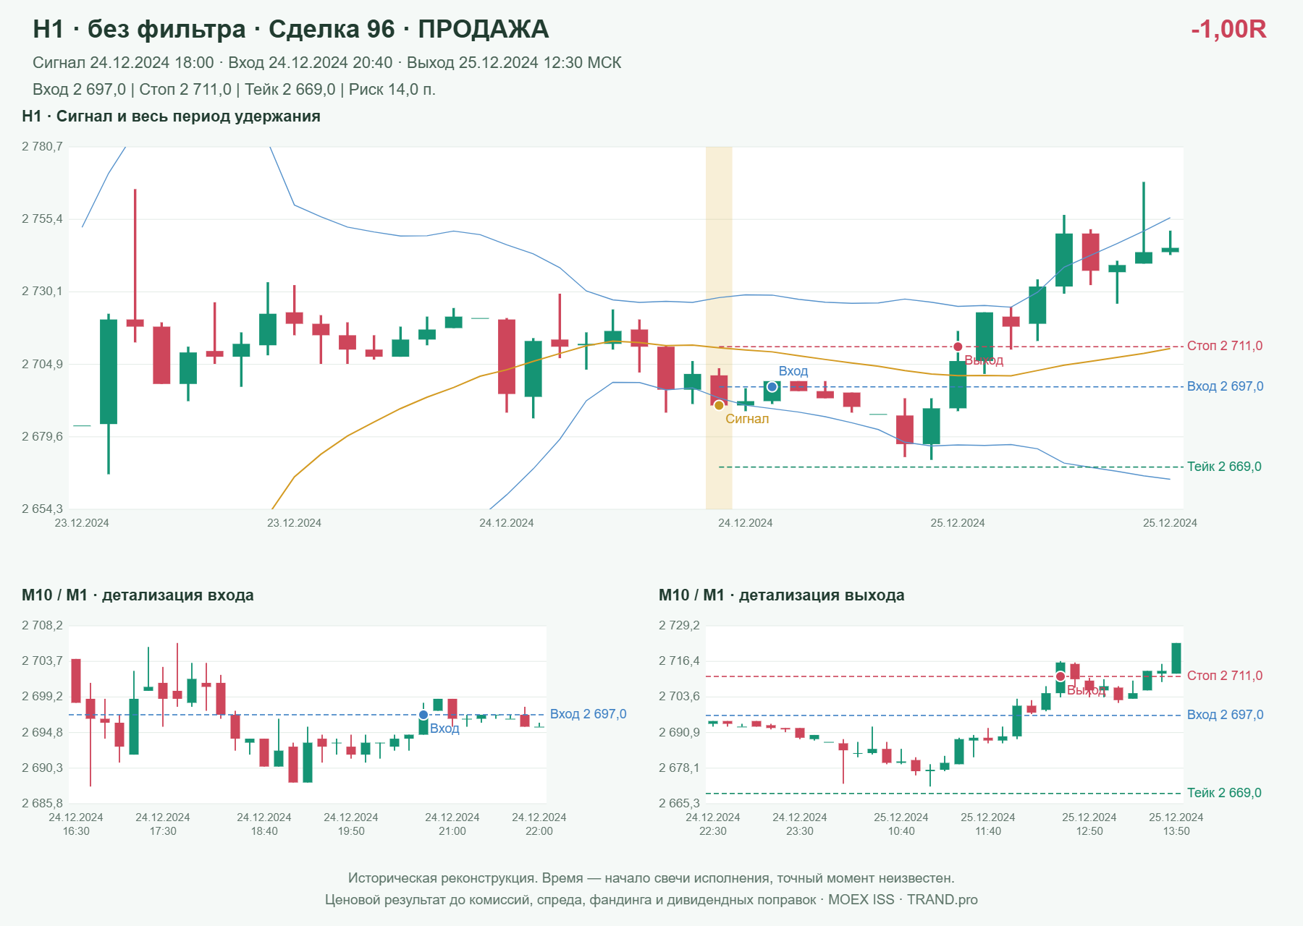The width and height of the screenshot is (1303, 926).
Task: Click the 'Вход 2 697,0 | Стоп 2 711,0' parameters line
Action: pyautogui.click(x=234, y=90)
